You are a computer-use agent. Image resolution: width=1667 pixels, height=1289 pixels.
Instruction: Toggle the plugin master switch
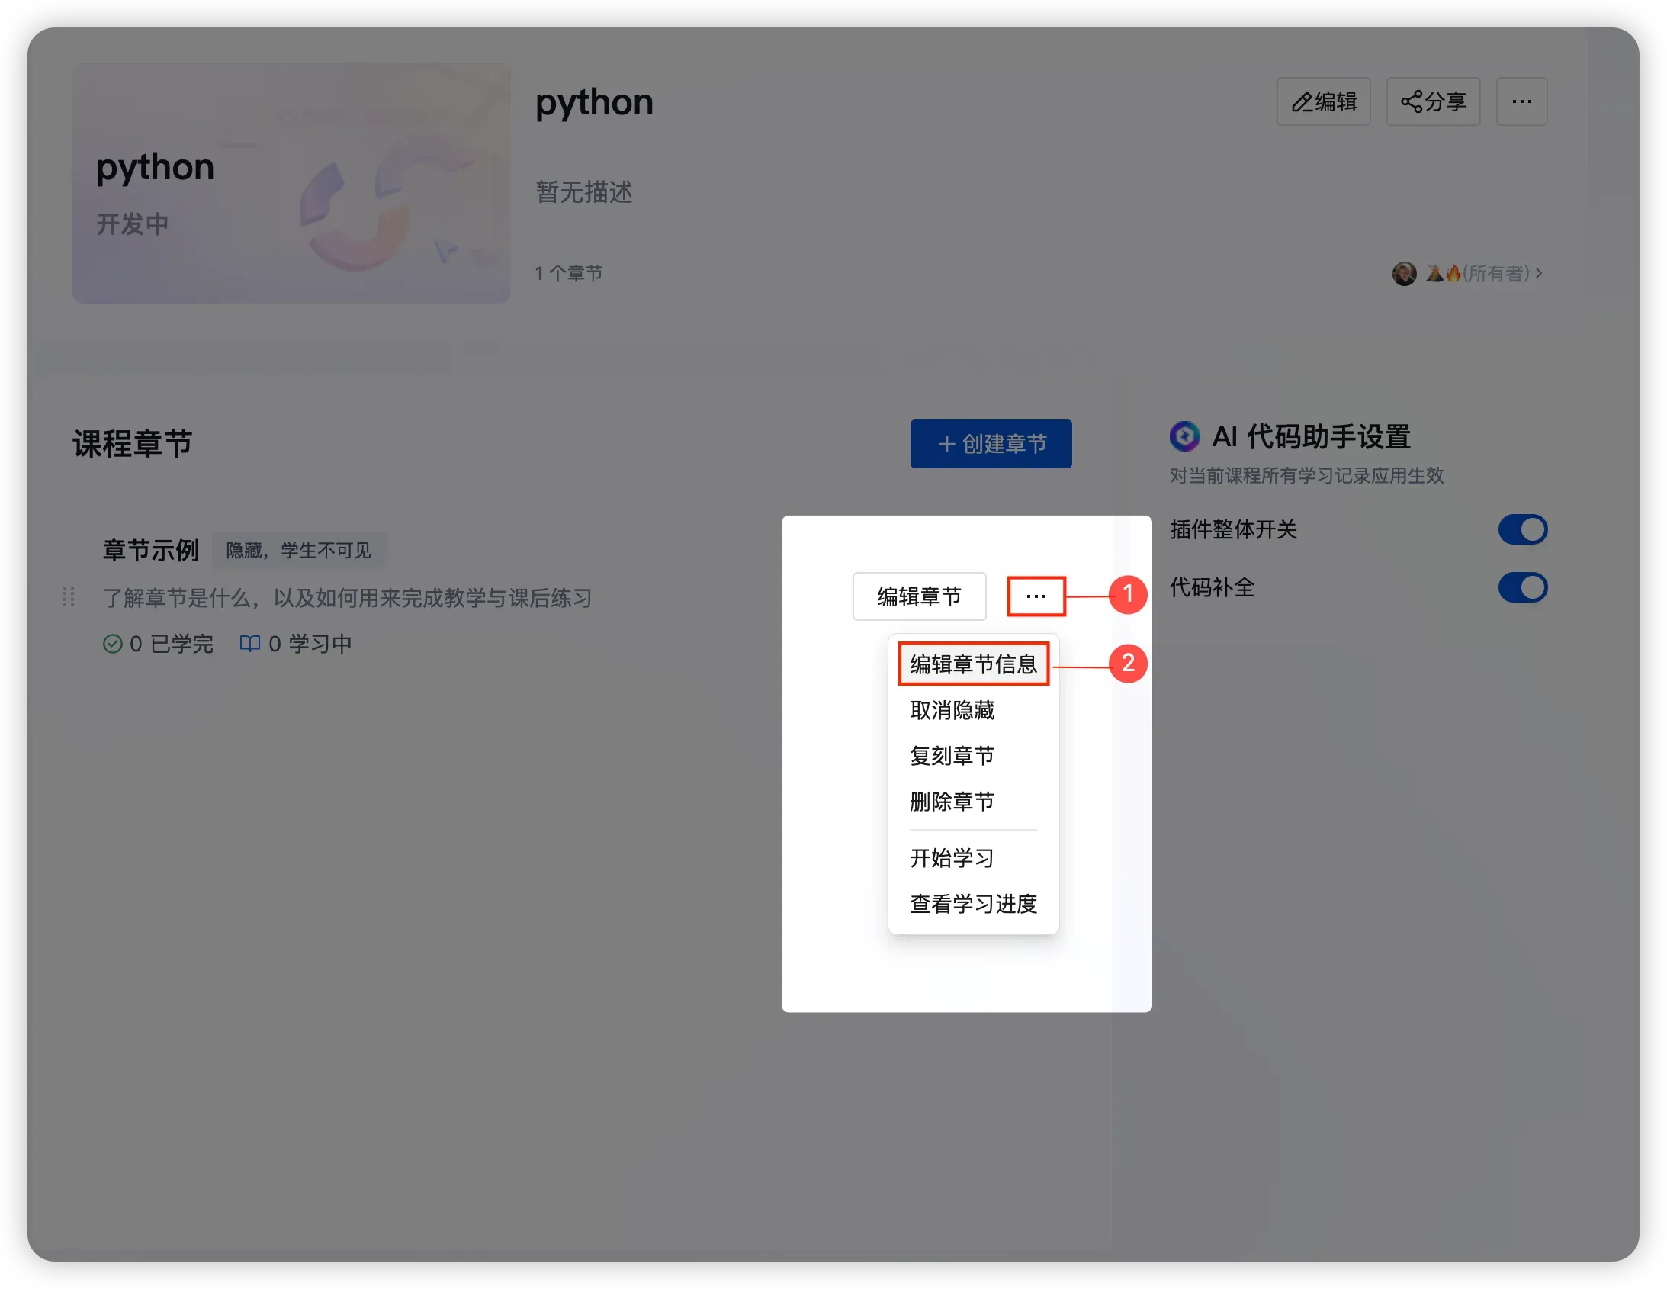pyautogui.click(x=1522, y=529)
